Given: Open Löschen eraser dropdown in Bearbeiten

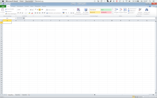Looking at the screenshot, I should pos(131,13).
